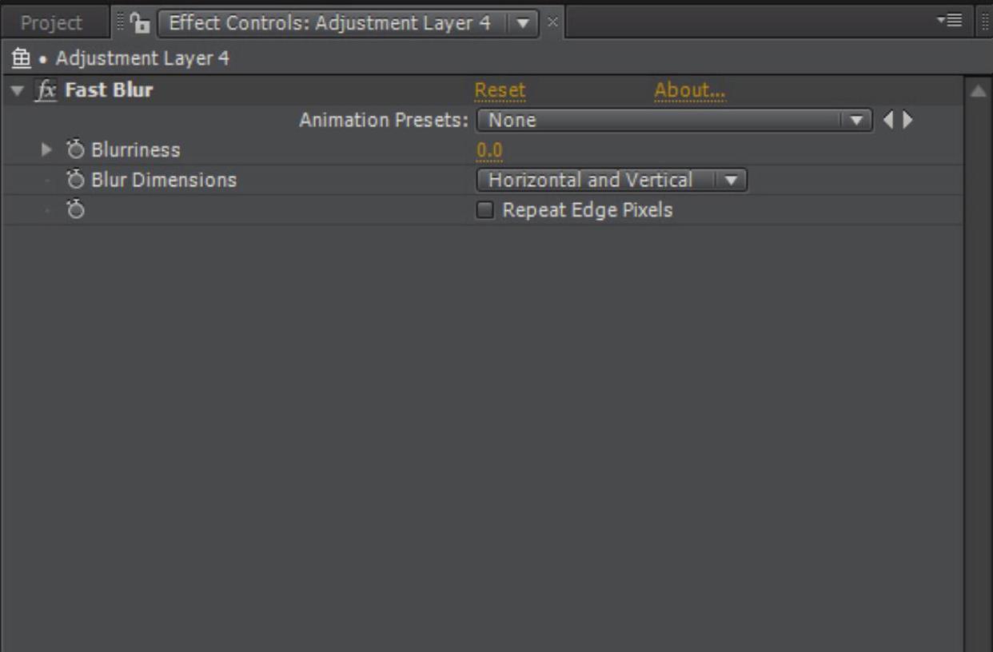Click the panel lock icon
The height and width of the screenshot is (652, 993).
click(142, 23)
